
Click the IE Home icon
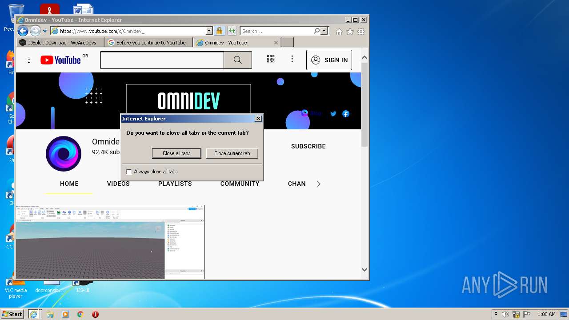(x=339, y=32)
